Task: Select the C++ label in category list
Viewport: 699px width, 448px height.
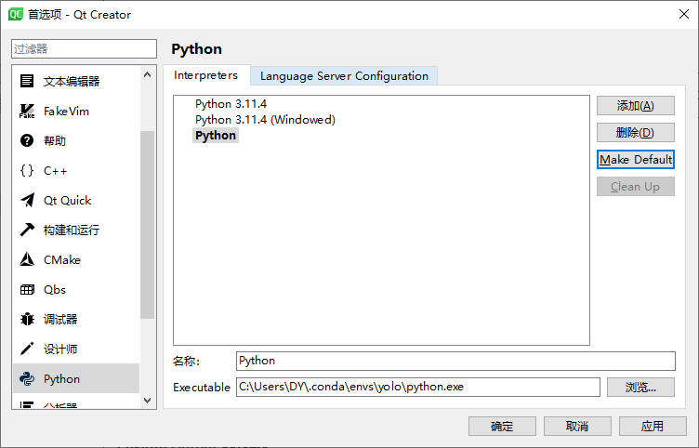Action: [55, 171]
